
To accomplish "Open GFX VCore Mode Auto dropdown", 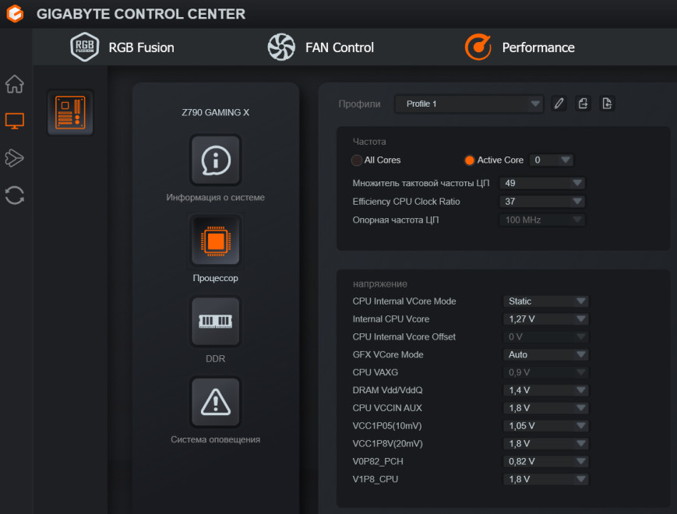I will [546, 355].
